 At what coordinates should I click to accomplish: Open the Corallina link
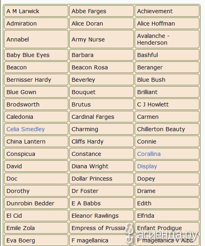click(149, 154)
